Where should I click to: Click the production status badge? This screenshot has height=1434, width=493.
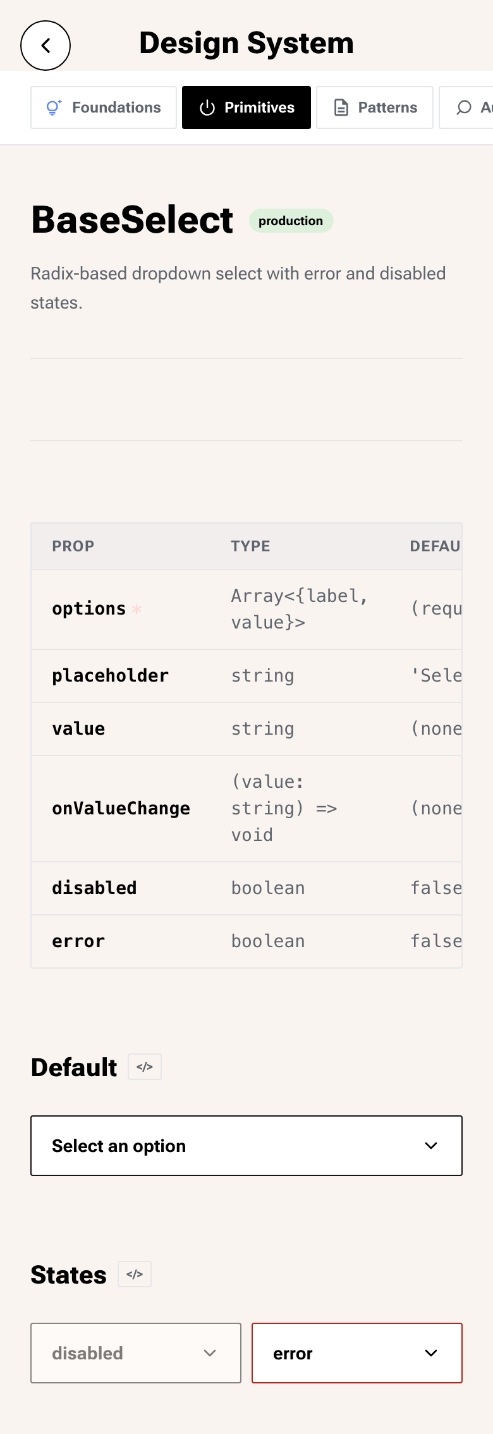pos(291,221)
